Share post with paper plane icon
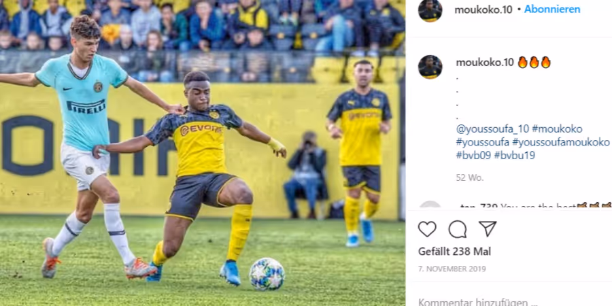Viewport: 612px width, 306px height. click(488, 228)
